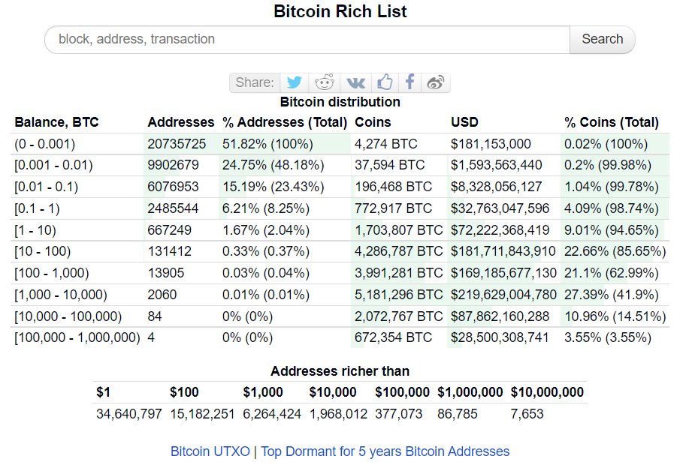Focus the block, address, transaction search field
The image size is (686, 465).
308,39
